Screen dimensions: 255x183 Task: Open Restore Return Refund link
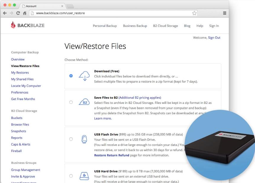click(112, 155)
